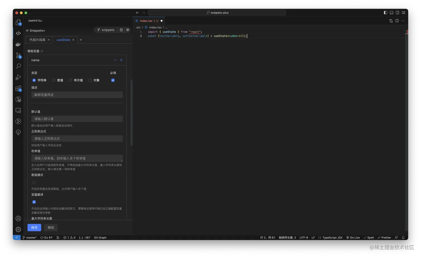Open the Snippets+ code icon in activity bar
Image resolution: width=421 pixels, height=257 pixels.
click(18, 33)
